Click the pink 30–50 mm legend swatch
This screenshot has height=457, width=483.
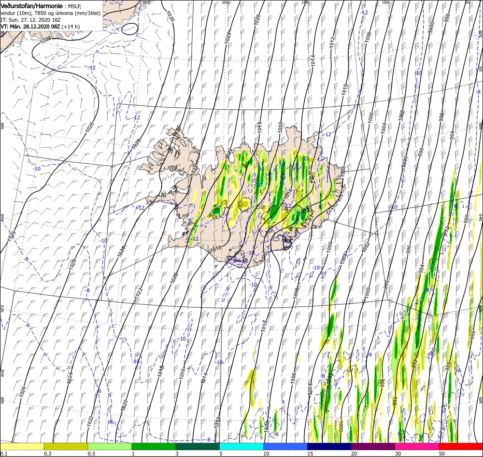(x=417, y=446)
